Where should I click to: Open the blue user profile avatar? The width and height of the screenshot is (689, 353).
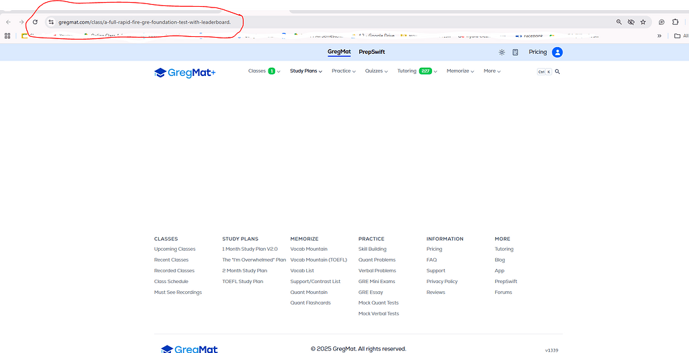[x=557, y=52]
